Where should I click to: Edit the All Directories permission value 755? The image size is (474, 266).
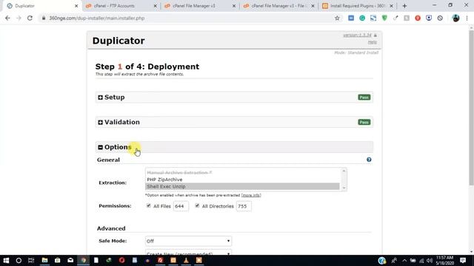point(244,206)
